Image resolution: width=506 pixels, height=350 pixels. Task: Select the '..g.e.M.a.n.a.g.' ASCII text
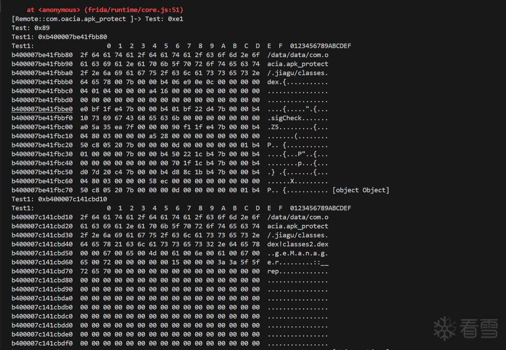[297, 254]
